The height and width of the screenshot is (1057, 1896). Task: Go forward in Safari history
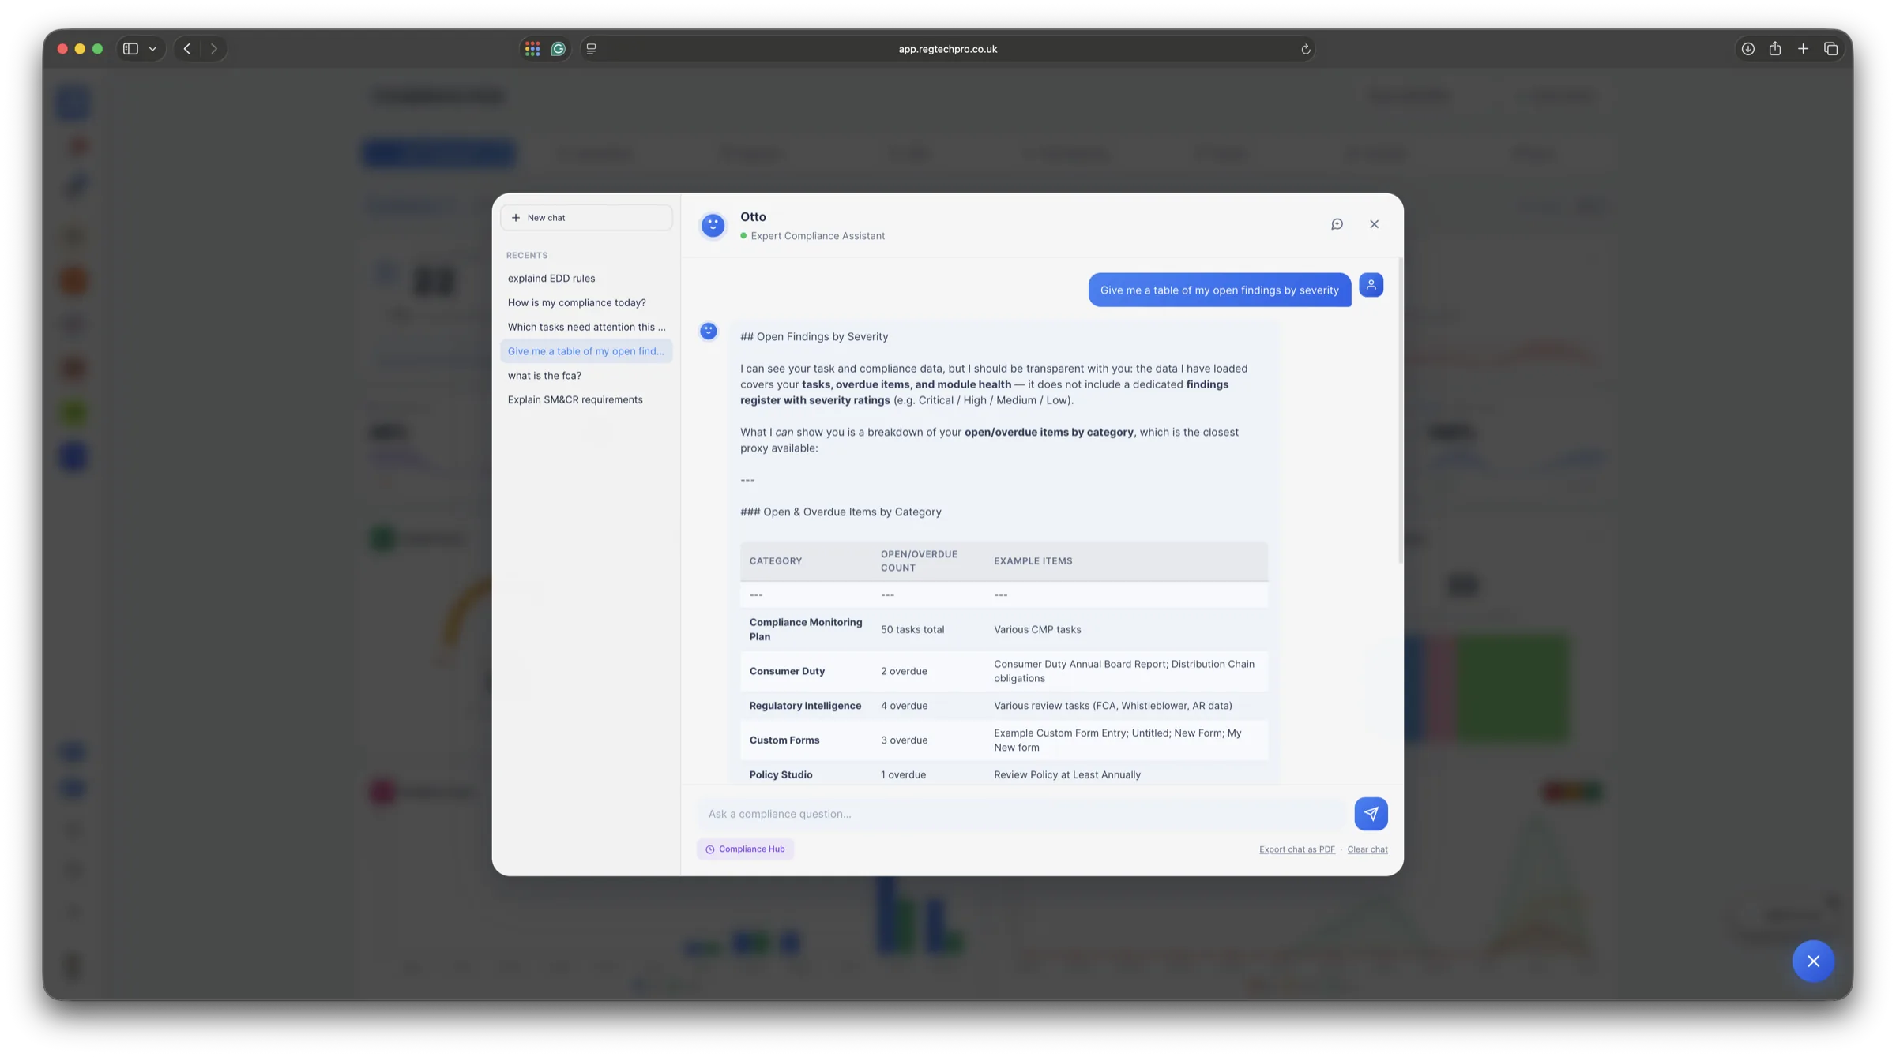click(x=213, y=49)
